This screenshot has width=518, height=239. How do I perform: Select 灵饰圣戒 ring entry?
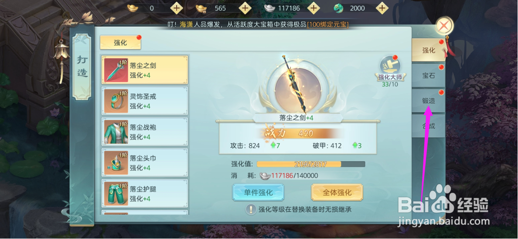pyautogui.click(x=145, y=101)
